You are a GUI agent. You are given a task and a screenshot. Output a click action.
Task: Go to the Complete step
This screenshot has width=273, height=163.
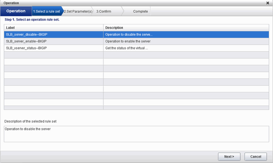coord(140,11)
